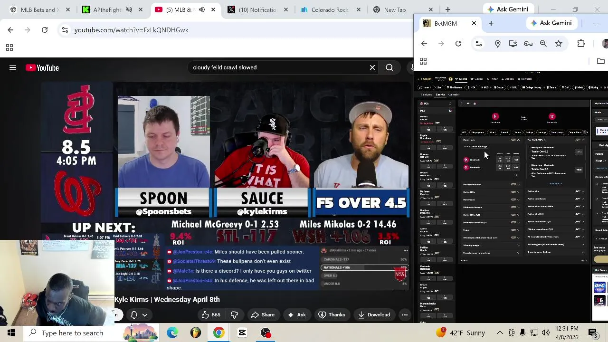
Task: Show hidden system tray icons chevron
Action: tap(500, 333)
